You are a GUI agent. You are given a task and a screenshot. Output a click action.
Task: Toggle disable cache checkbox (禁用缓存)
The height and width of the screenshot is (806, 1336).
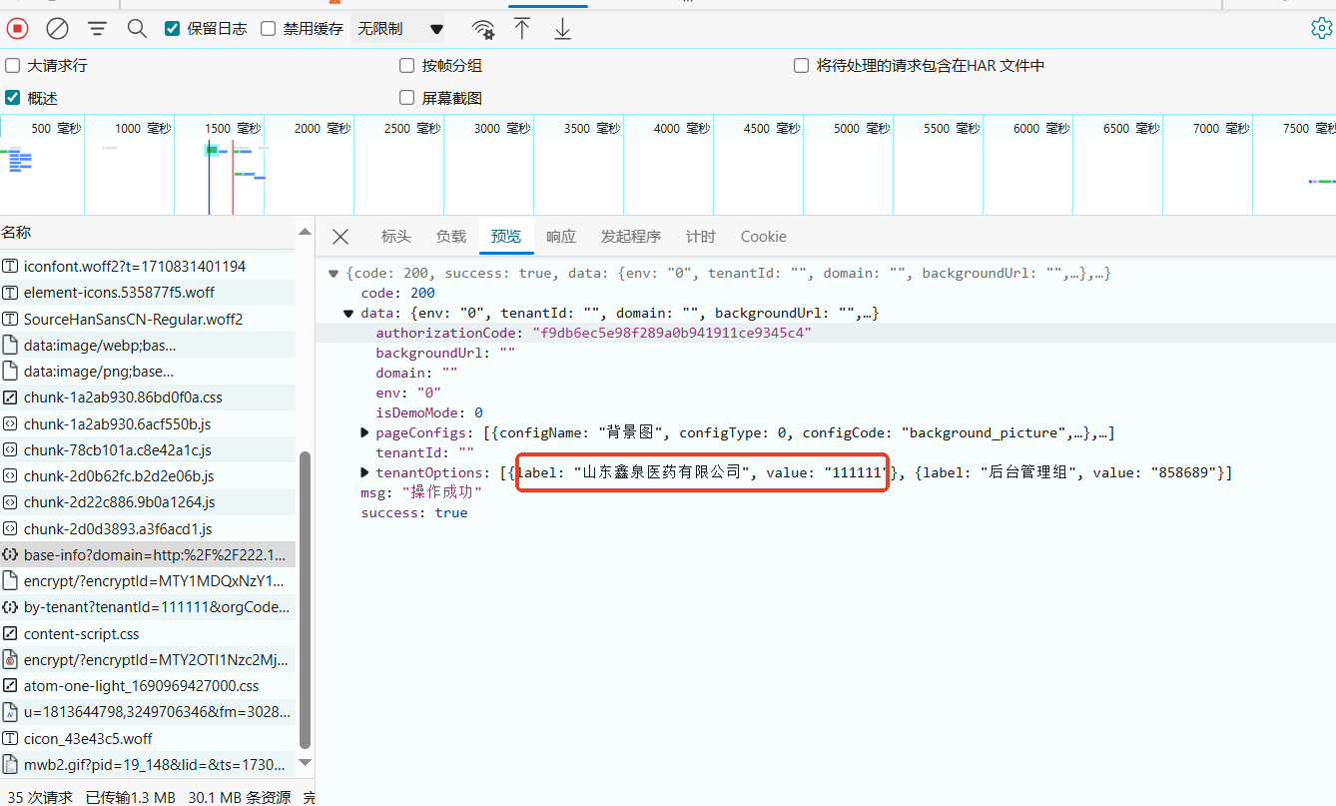[268, 29]
